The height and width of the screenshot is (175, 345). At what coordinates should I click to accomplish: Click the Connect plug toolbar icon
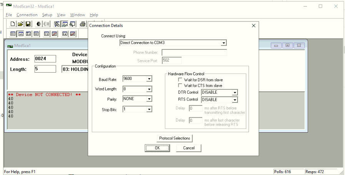click(38, 24)
